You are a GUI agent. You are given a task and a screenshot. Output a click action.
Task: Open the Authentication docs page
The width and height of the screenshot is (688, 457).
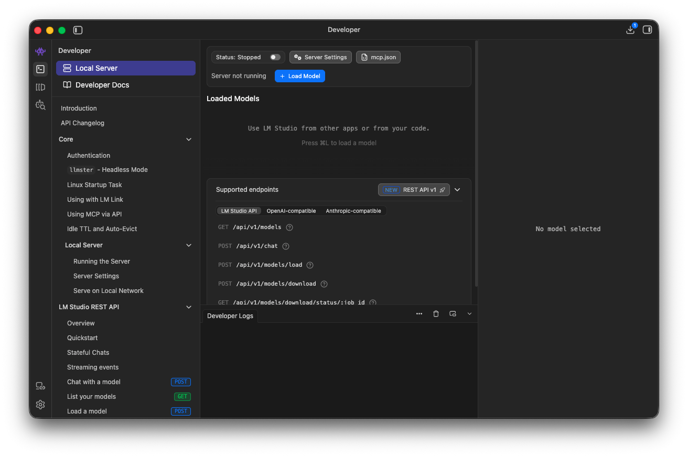89,156
